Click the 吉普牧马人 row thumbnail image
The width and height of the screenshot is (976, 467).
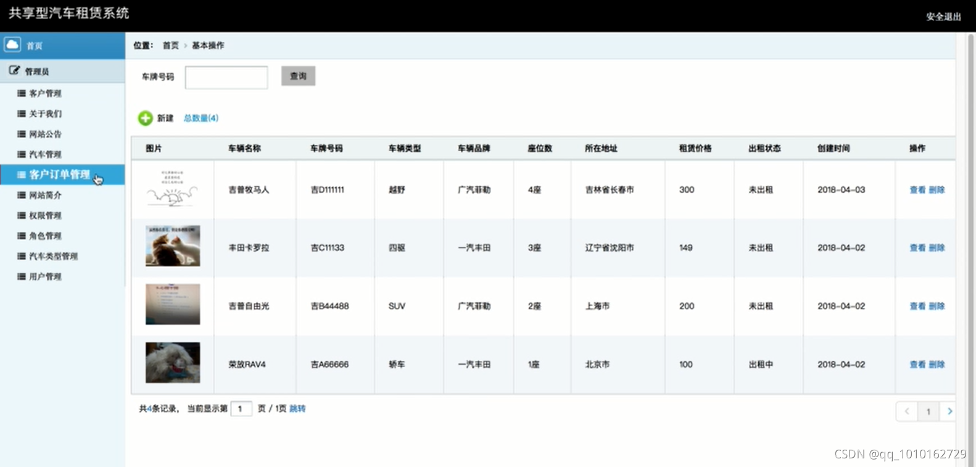(173, 188)
